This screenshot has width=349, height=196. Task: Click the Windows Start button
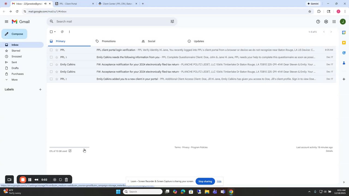(118, 192)
